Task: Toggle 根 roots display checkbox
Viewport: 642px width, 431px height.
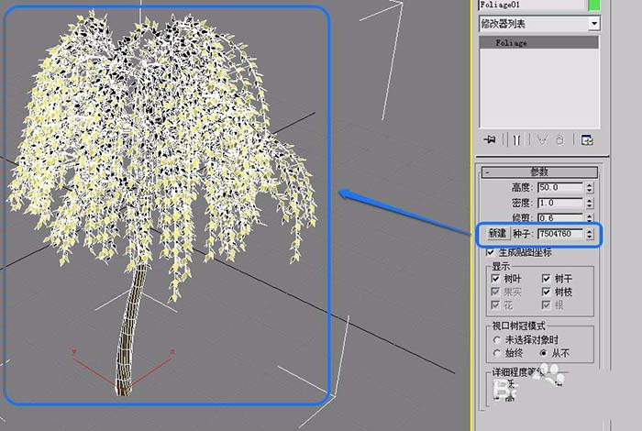Action: (546, 305)
